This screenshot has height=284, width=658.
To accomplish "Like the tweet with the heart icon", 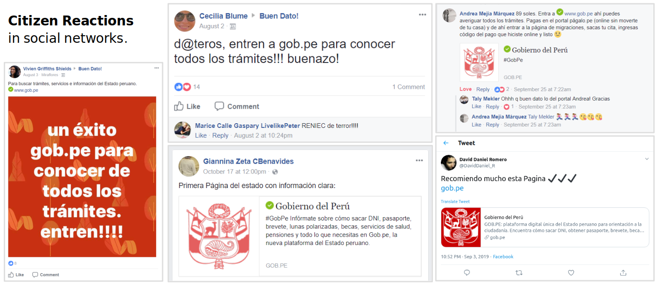I will point(571,273).
